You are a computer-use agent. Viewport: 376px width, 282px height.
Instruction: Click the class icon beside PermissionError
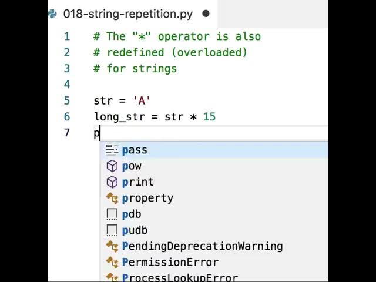[x=112, y=263]
